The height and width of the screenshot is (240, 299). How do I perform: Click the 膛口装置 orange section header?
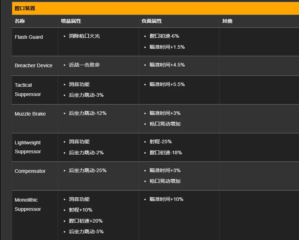pyautogui.click(x=25, y=8)
